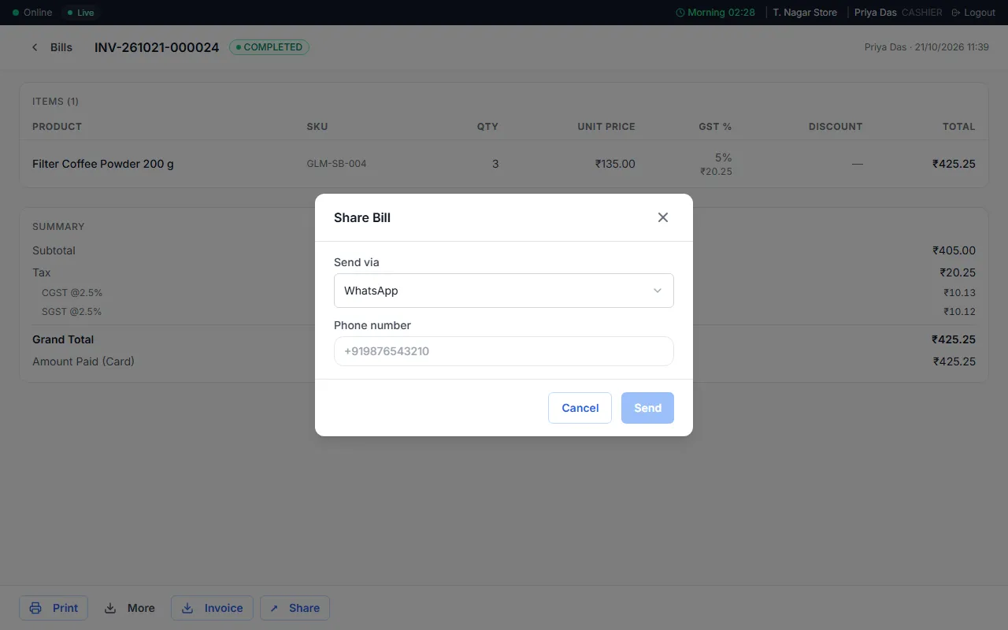Image resolution: width=1008 pixels, height=630 pixels.
Task: Click SKU GLM-SB-004
Action: tap(336, 164)
